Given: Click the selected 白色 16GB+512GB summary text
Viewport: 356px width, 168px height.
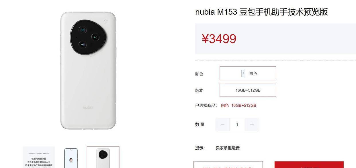Looking at the screenshot, I should (x=238, y=105).
